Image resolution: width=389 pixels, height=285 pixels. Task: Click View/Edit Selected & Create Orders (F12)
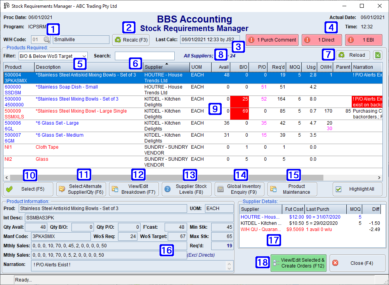pos(298,263)
